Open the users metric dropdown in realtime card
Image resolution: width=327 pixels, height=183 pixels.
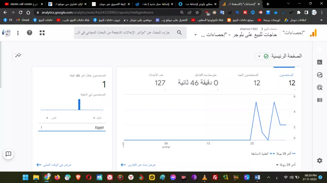coord(51,118)
